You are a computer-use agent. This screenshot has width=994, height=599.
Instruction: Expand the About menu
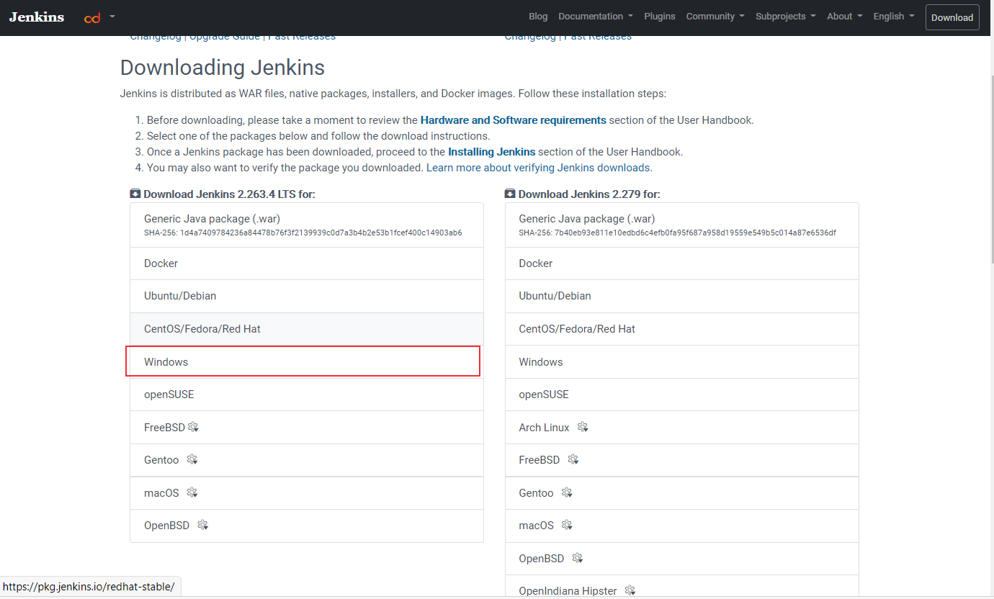[844, 17]
